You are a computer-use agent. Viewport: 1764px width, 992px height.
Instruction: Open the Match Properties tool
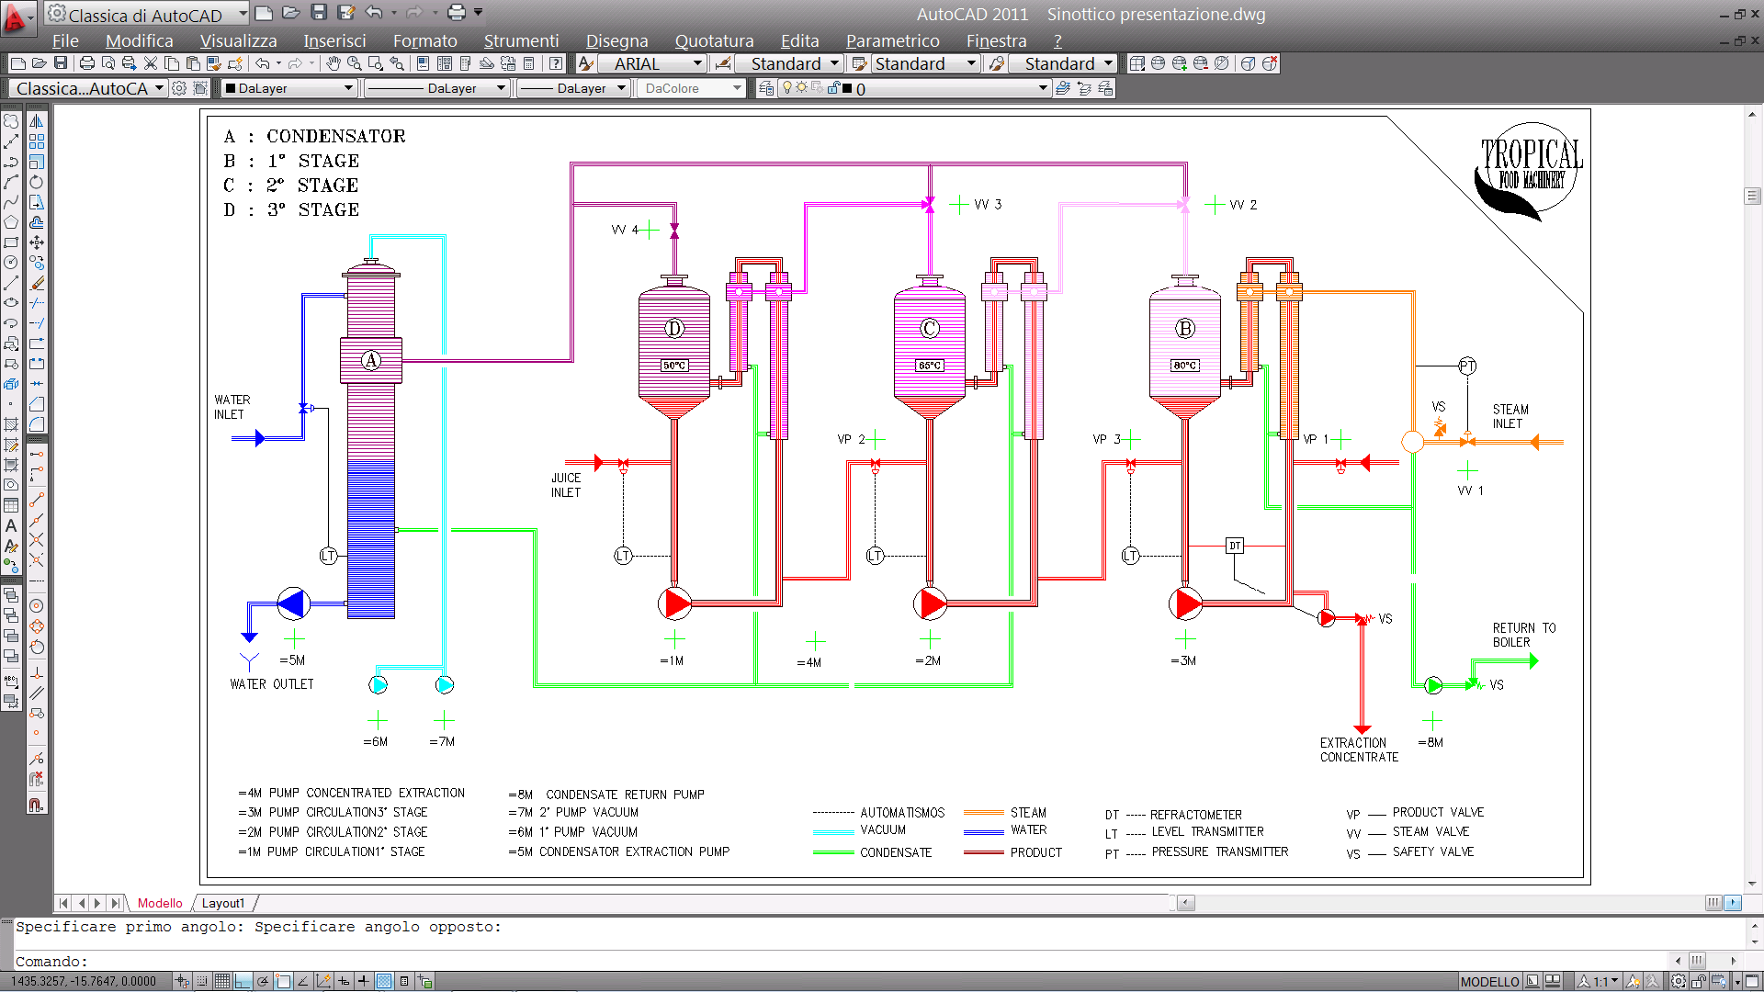[x=214, y=63]
